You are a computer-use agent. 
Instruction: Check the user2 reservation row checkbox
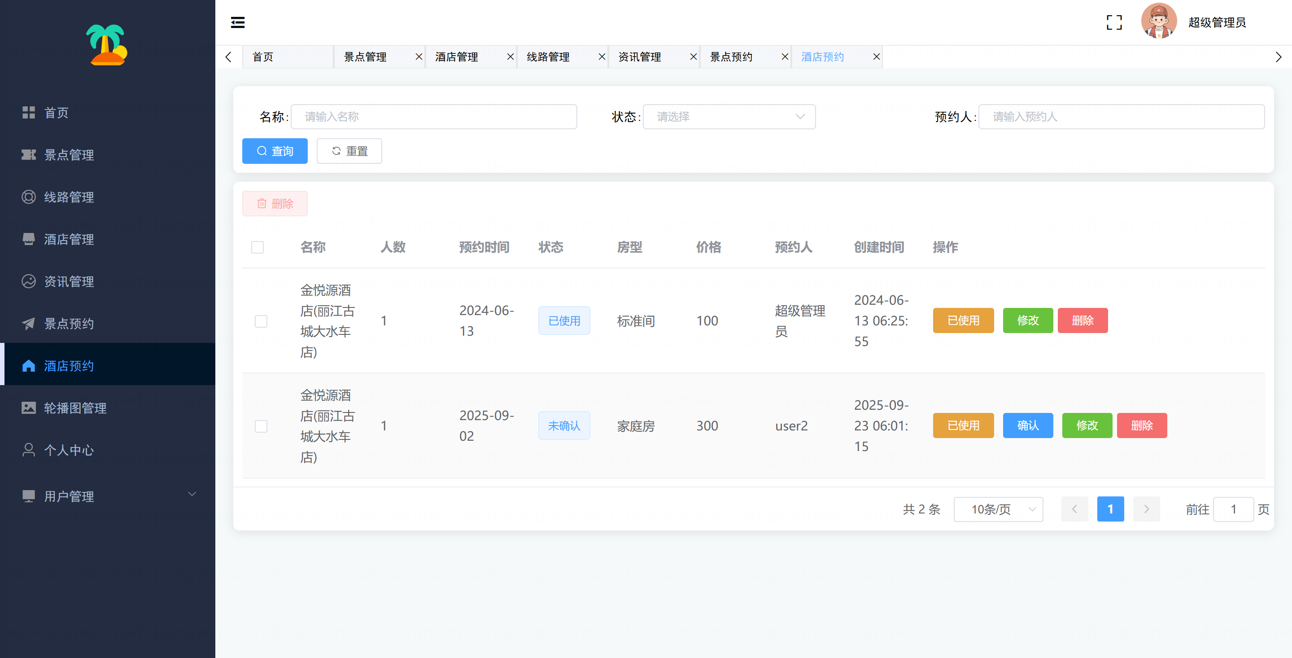[261, 426]
